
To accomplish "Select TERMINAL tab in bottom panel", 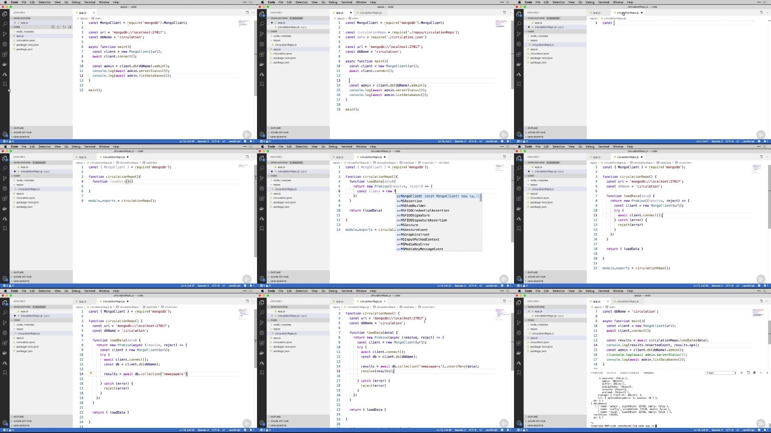I will (649, 373).
